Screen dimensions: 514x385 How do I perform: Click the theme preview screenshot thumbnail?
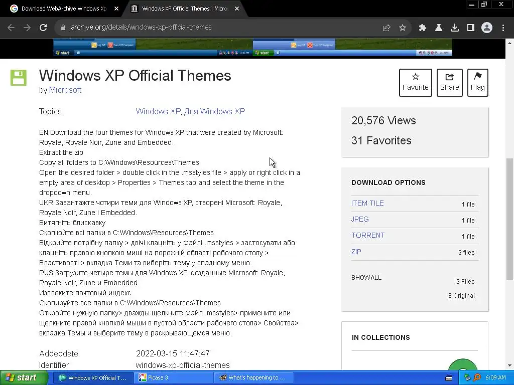click(252, 48)
